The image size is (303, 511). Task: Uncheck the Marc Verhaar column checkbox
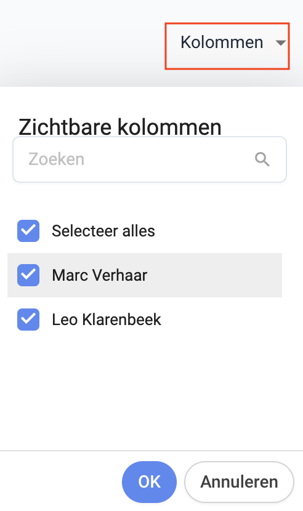(28, 275)
